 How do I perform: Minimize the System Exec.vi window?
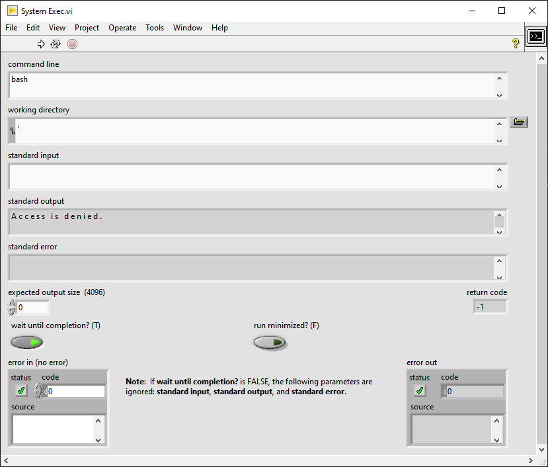click(472, 11)
